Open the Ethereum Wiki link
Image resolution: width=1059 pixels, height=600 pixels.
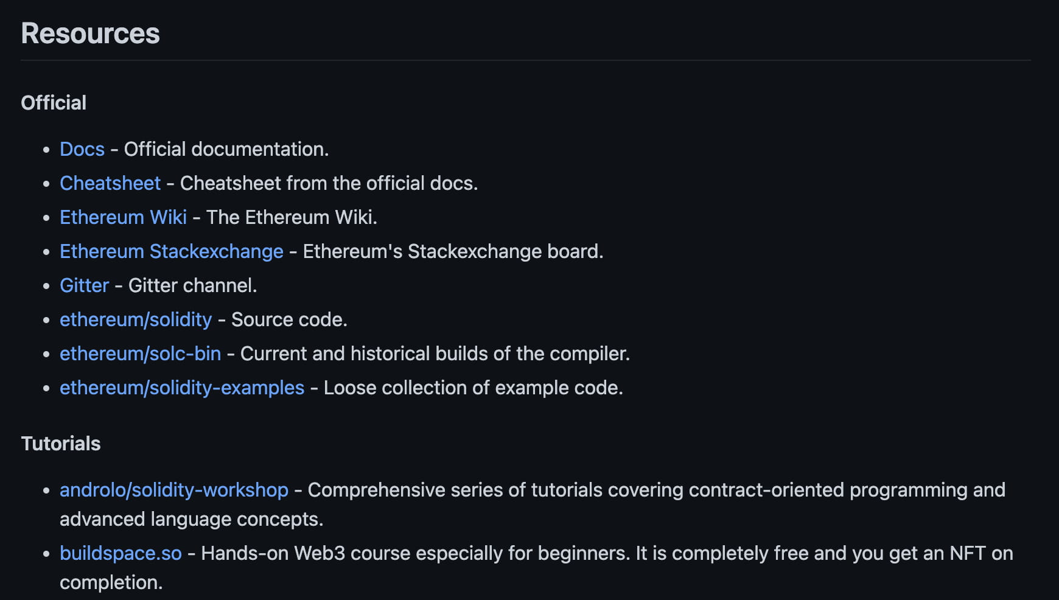[x=123, y=217]
